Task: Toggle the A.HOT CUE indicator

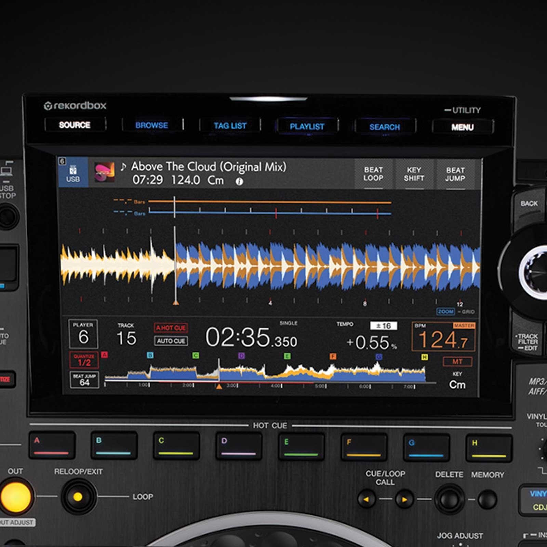Action: click(x=171, y=328)
